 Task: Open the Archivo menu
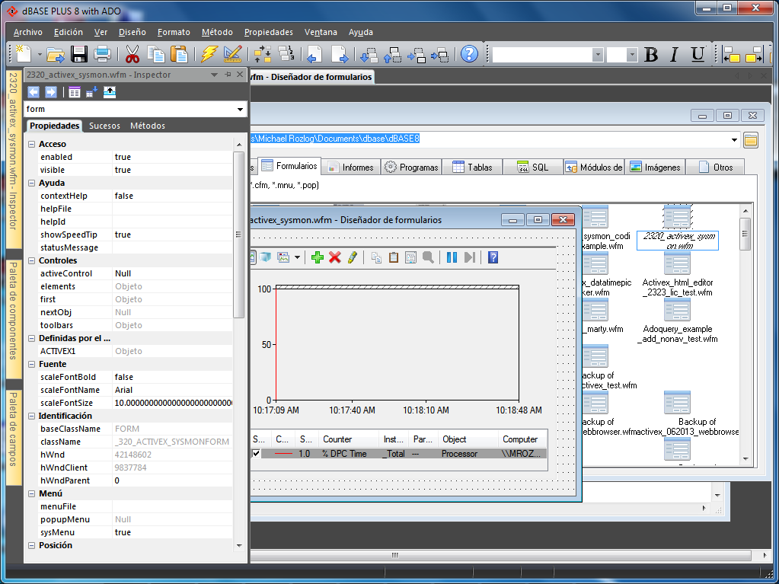pyautogui.click(x=28, y=32)
